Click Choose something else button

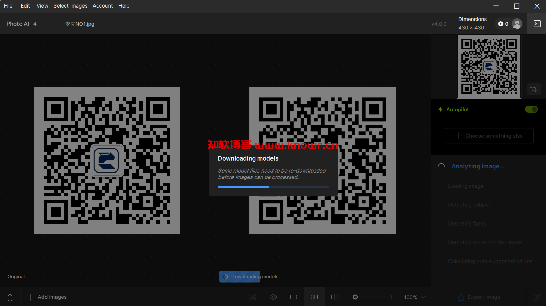click(x=489, y=136)
